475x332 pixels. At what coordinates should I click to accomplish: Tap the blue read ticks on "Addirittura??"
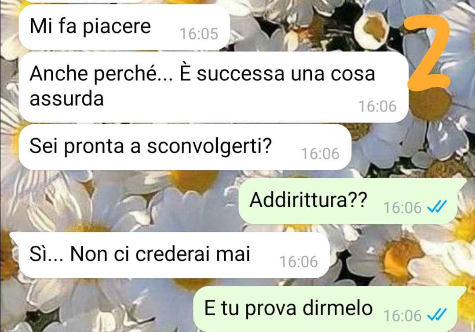(x=437, y=207)
